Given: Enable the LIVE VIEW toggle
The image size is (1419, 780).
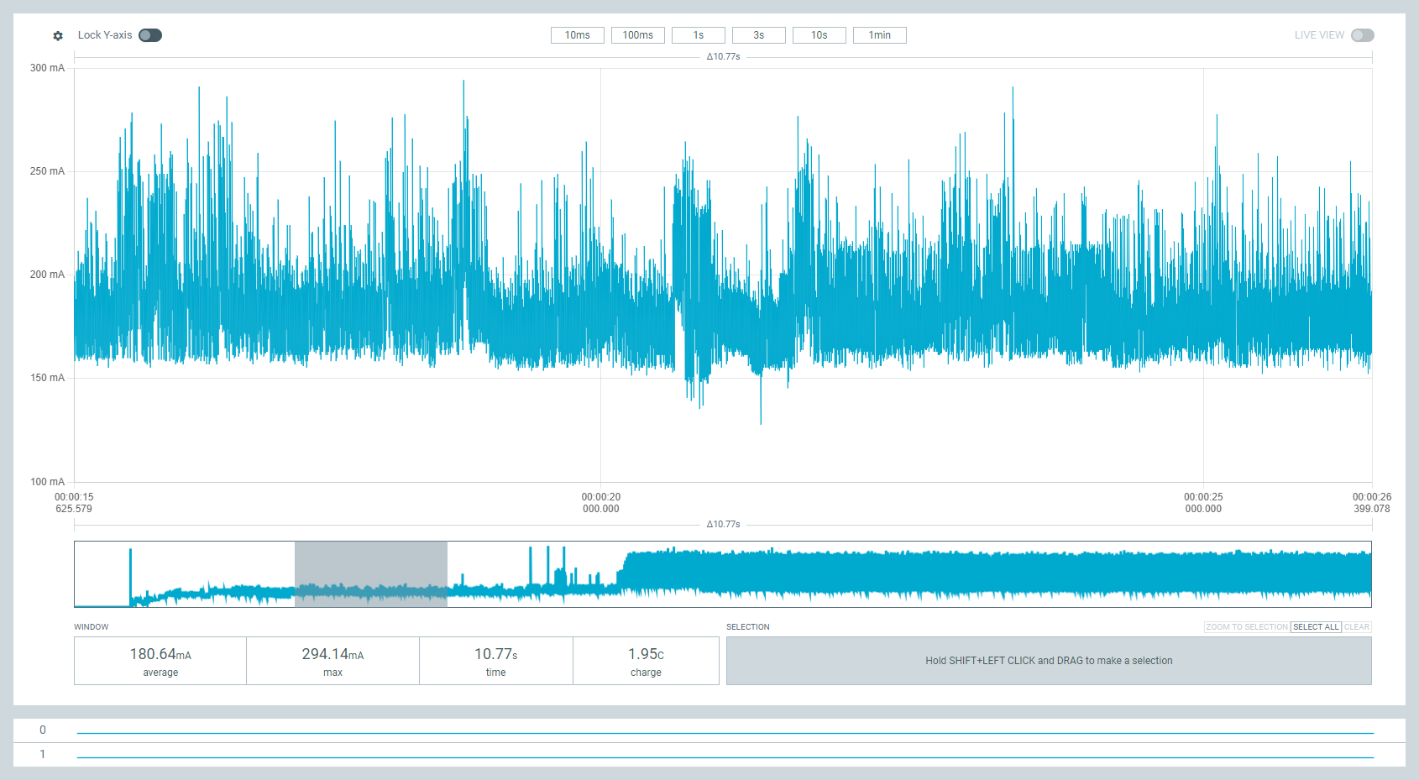Looking at the screenshot, I should point(1362,35).
